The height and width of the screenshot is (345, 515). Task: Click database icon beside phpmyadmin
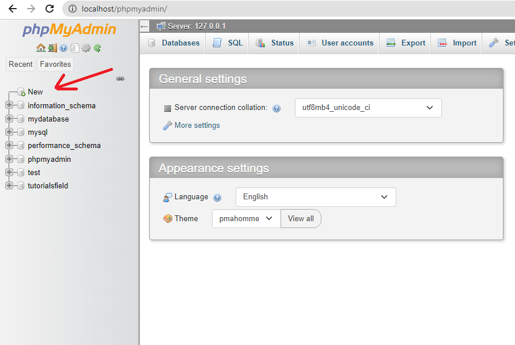(21, 159)
